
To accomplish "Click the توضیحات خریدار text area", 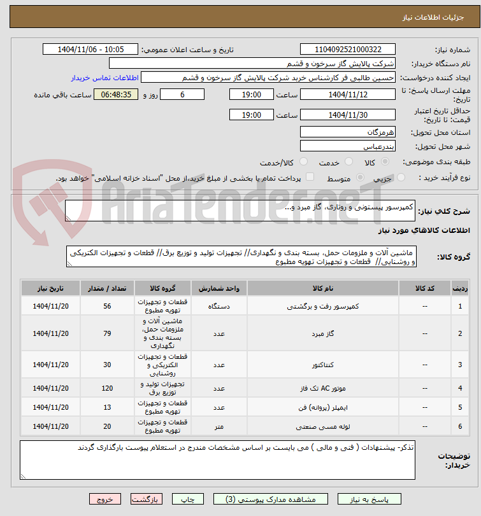I will point(217,460).
